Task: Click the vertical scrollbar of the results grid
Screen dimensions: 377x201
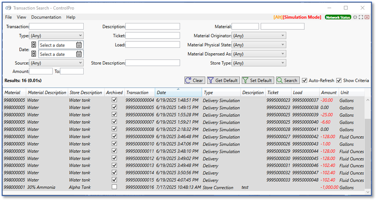Action: click(368, 144)
